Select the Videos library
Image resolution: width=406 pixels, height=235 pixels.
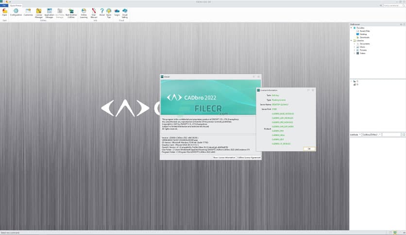point(361,53)
